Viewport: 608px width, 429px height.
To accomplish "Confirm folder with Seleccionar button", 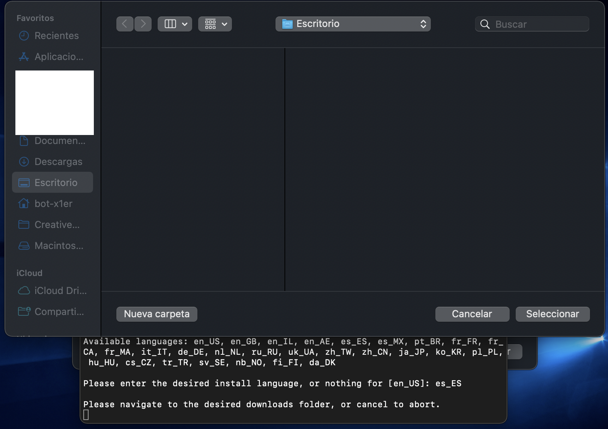I will [552, 314].
